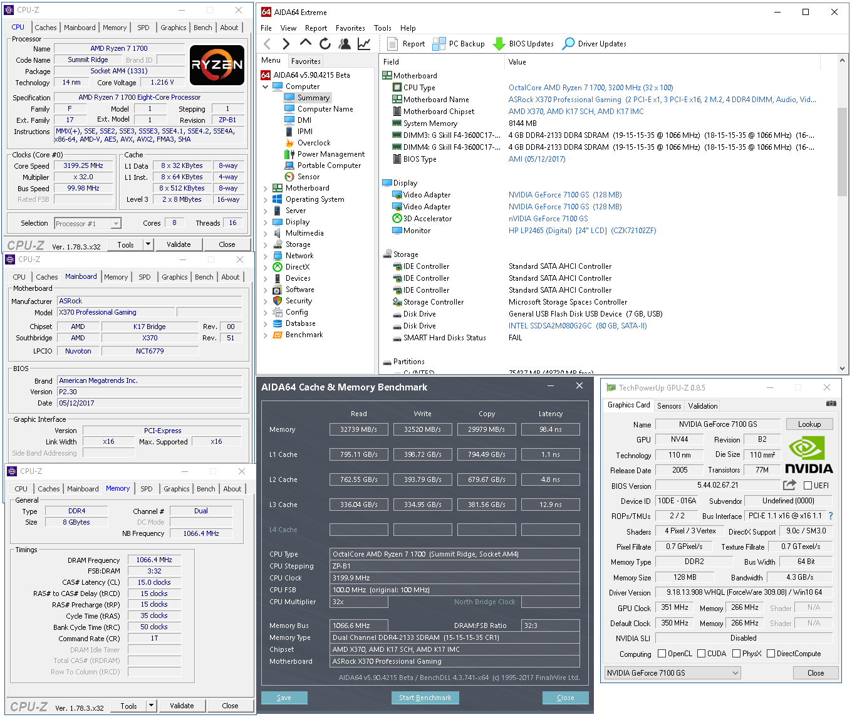This screenshot has height=717, width=852.
Task: Open the Report menu in AIDA64
Action: point(316,28)
